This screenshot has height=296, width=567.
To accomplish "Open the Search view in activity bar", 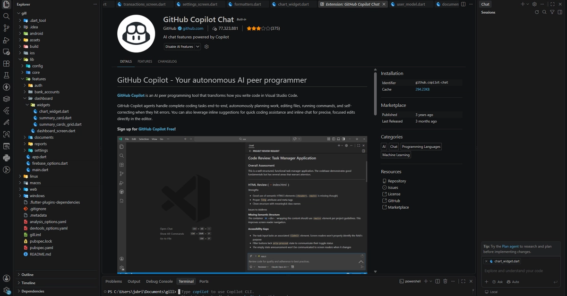I will (x=7, y=16).
